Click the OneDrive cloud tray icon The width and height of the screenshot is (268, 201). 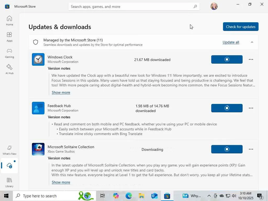221,196
